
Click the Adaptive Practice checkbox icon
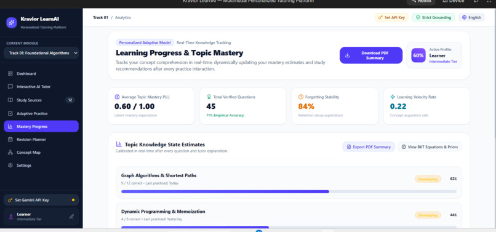click(10, 113)
